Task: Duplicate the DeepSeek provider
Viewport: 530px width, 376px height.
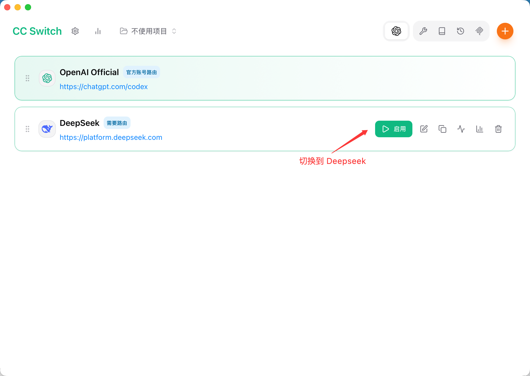Action: [442, 129]
